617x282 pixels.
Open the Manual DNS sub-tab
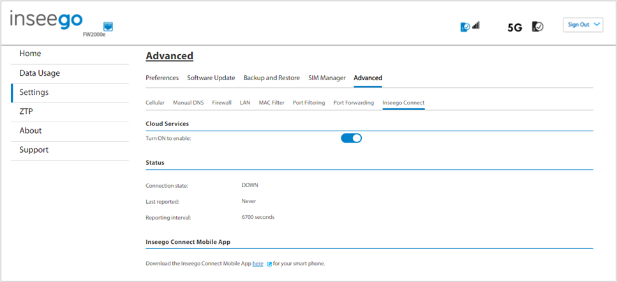tap(188, 102)
